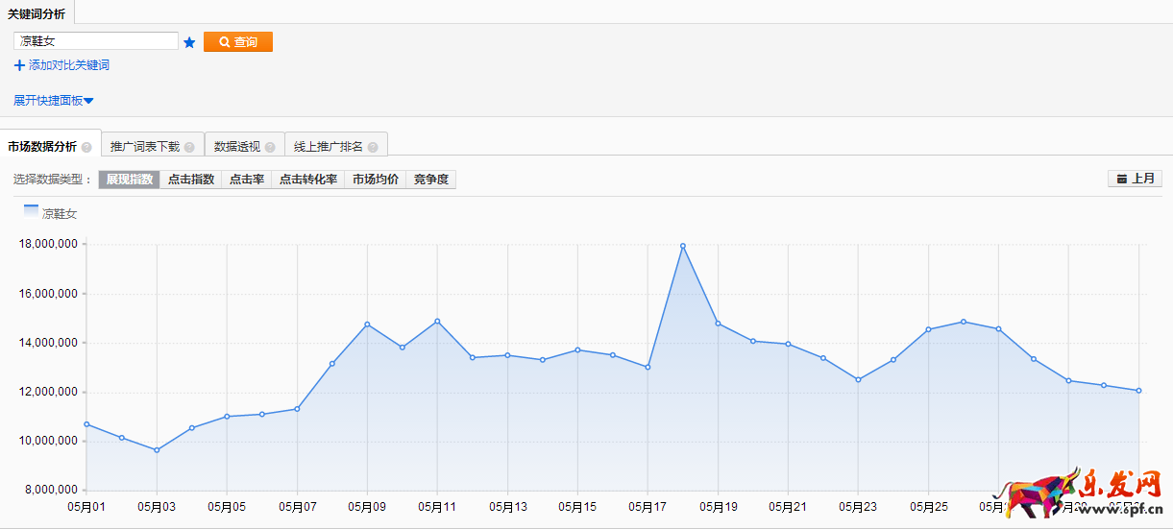
Task: Toggle the 凉鞋女 legend color swatch
Action: point(31,210)
